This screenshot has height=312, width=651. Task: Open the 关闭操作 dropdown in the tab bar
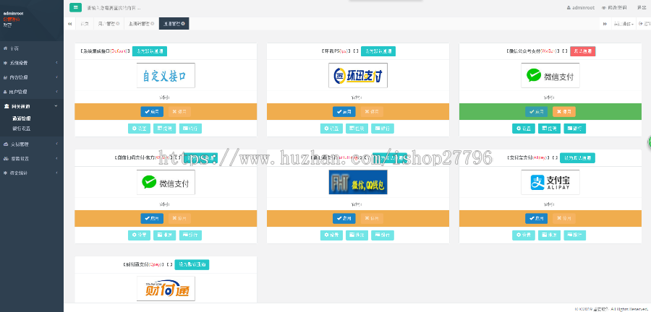pyautogui.click(x=624, y=24)
